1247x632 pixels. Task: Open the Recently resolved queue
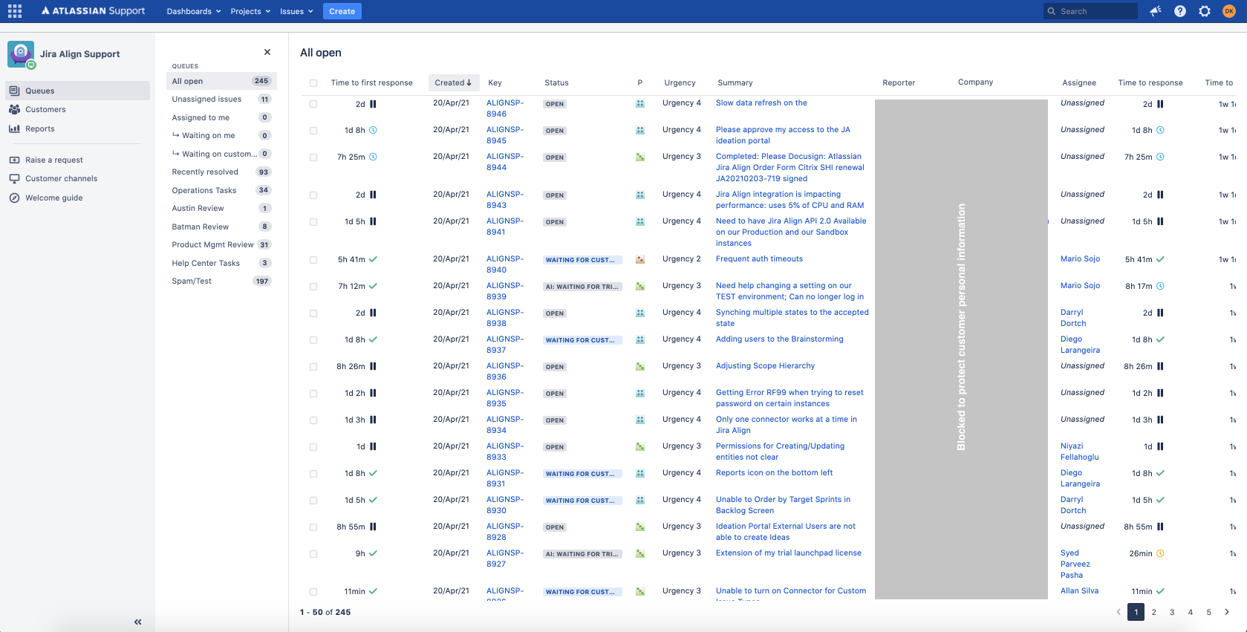coord(221,172)
